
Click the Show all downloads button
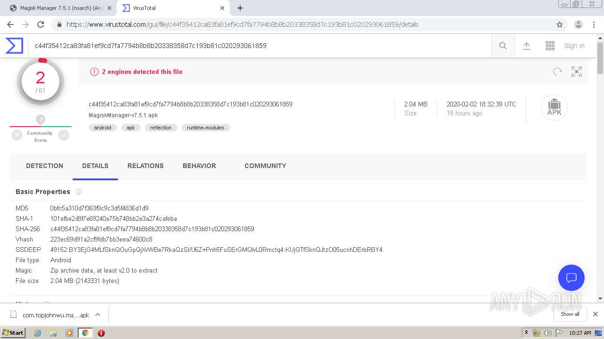pyautogui.click(x=570, y=314)
